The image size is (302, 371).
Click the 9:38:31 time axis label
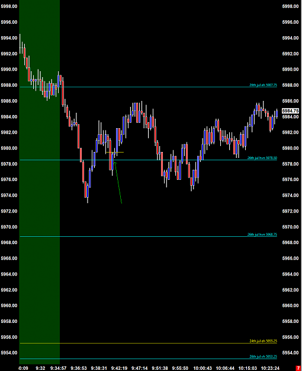99,369
